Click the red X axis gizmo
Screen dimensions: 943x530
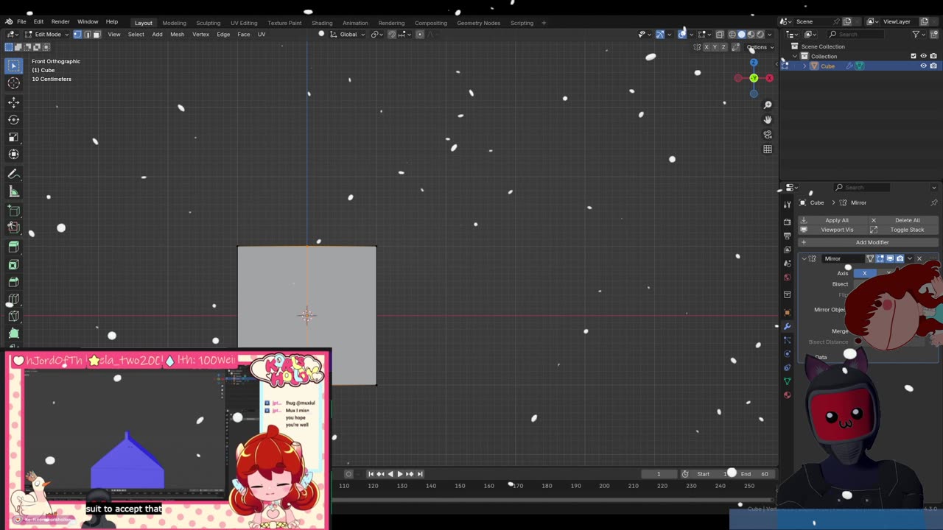[x=769, y=78]
